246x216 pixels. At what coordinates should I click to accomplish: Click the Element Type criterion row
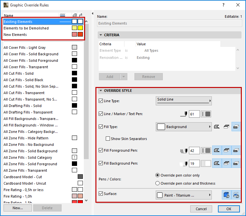(x=167, y=50)
